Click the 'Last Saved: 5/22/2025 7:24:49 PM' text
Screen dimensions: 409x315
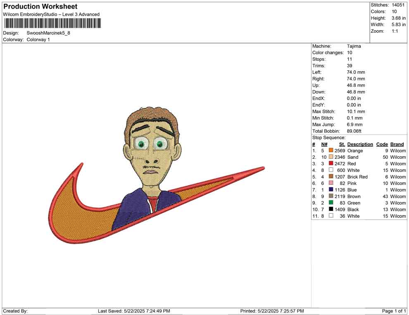tap(134, 311)
